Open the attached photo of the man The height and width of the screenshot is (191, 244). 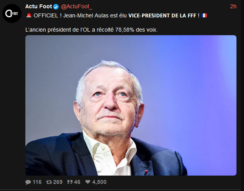(x=131, y=105)
